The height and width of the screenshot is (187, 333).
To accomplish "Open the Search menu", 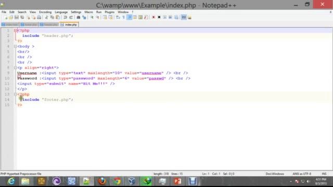I will pyautogui.click(x=22, y=12).
